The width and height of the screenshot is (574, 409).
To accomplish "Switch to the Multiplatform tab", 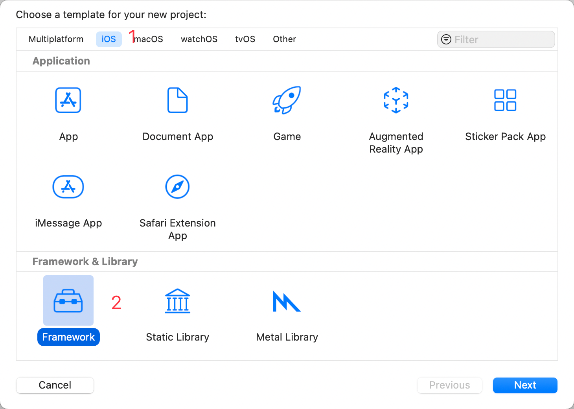I will [x=56, y=39].
